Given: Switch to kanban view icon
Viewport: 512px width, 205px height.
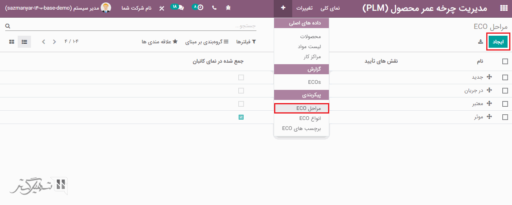Looking at the screenshot, I should pos(12,42).
